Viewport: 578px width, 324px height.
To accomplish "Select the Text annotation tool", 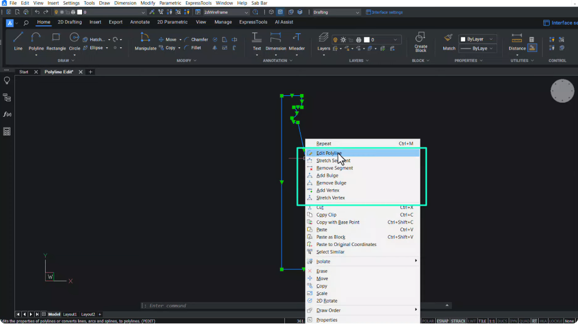I will click(257, 41).
